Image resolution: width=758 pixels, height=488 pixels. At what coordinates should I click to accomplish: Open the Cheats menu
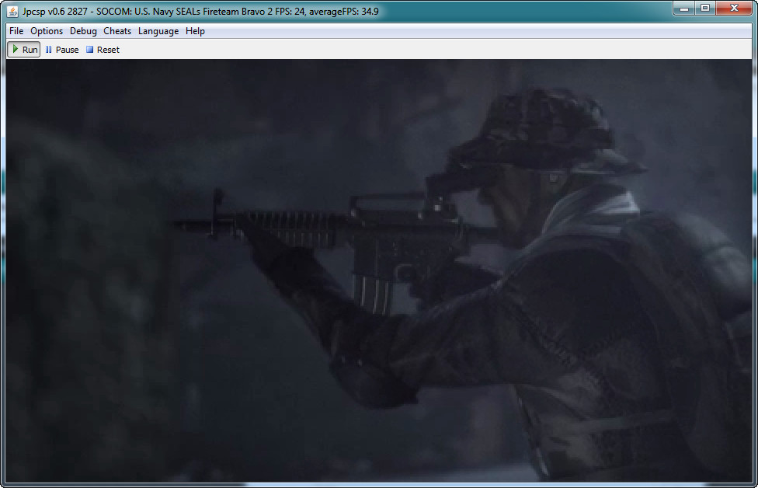[117, 31]
